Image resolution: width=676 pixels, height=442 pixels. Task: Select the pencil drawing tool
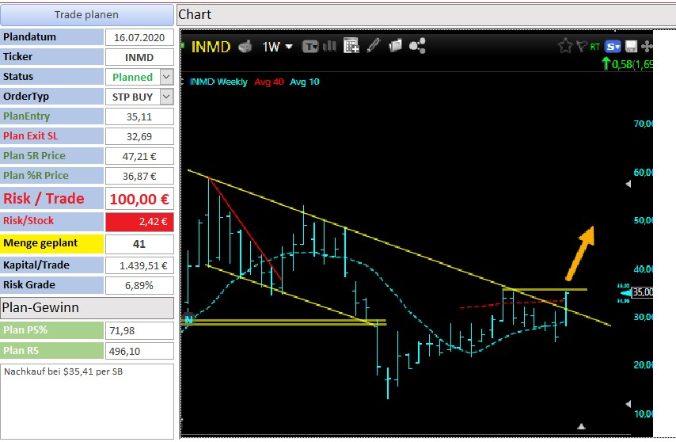point(374,45)
